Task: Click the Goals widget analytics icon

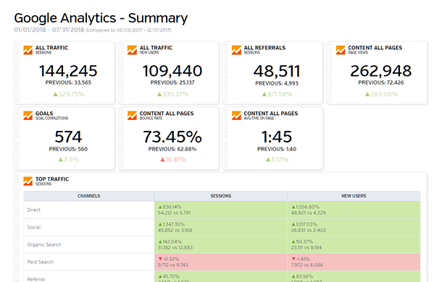Action: [x=28, y=116]
